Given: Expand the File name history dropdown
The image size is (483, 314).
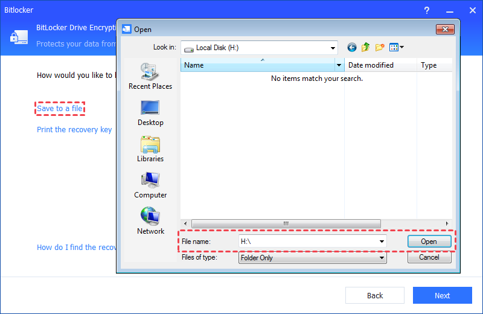Looking at the screenshot, I should pos(382,242).
